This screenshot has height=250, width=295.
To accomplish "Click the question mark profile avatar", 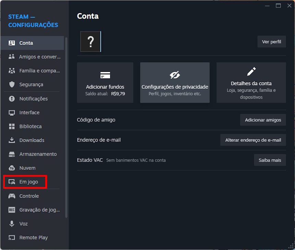I will tap(90, 41).
